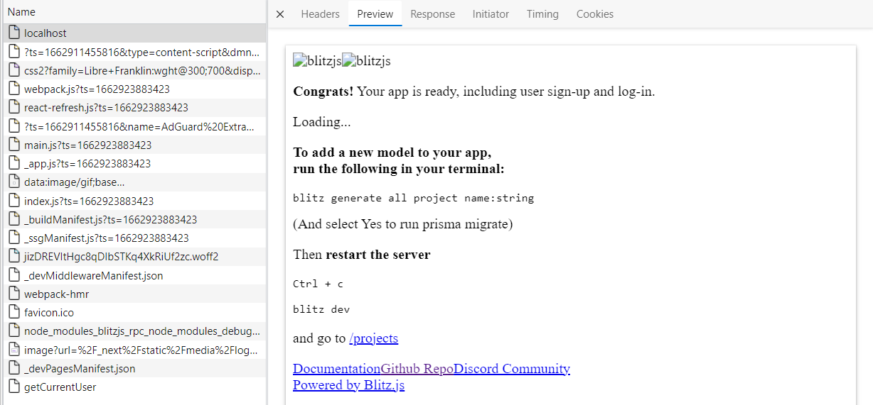Viewport: 873px width, 405px height.
Task: Click file icon beside _ssgManifest.js
Action: coord(14,238)
